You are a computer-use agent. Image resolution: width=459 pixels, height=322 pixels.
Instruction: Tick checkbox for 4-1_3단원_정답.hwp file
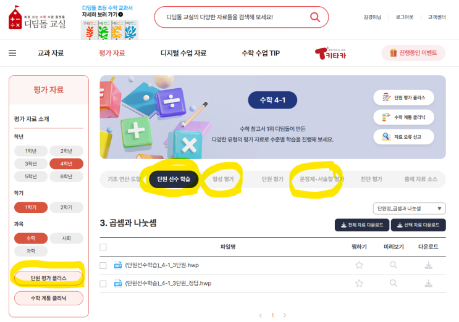[x=103, y=284]
